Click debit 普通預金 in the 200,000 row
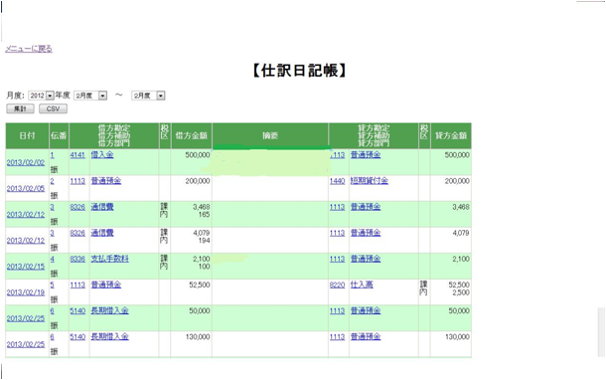The image size is (606, 380). tap(106, 181)
